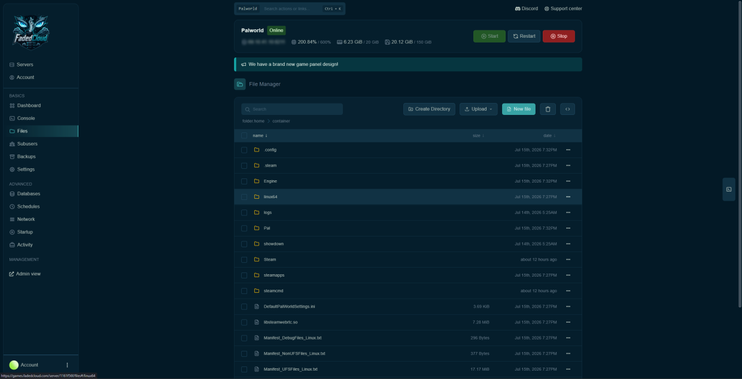Click the Restart server button
Image resolution: width=742 pixels, height=379 pixels.
[x=524, y=36]
